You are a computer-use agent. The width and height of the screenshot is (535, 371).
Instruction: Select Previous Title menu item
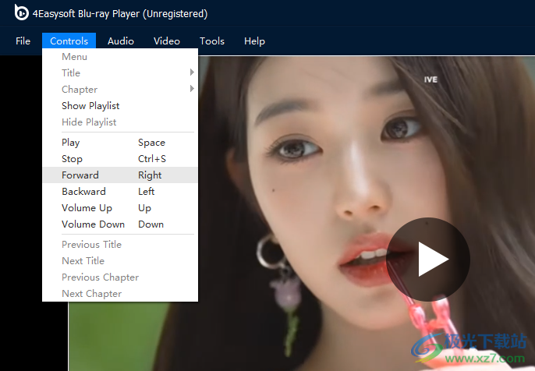coord(120,245)
